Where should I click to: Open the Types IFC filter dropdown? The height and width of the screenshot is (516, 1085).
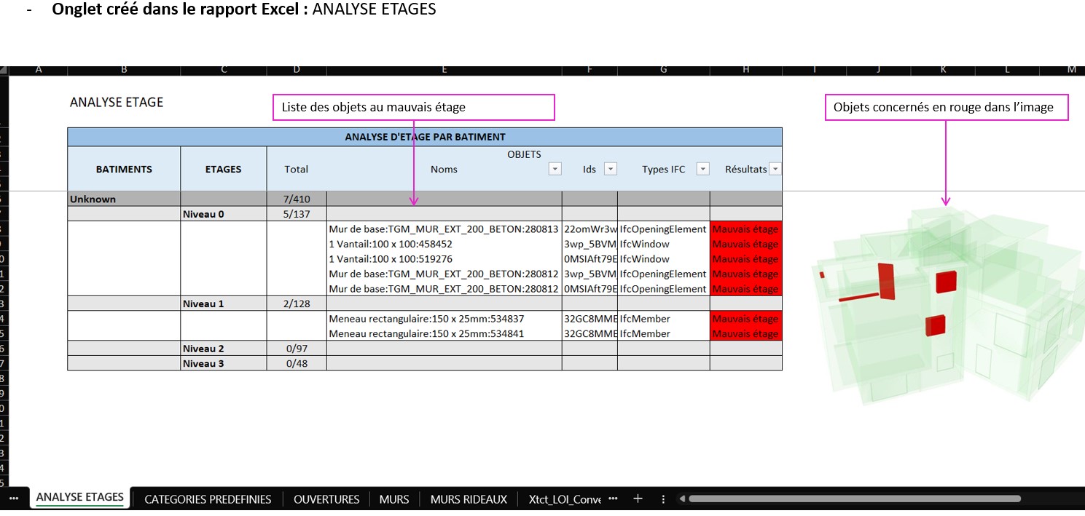702,168
